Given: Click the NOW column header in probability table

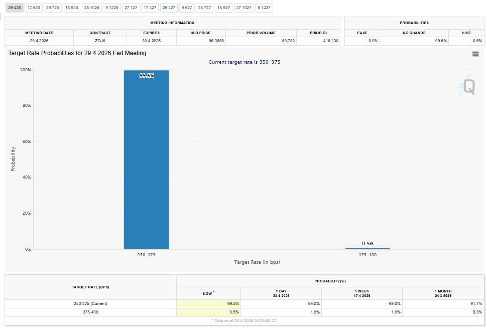Looking at the screenshot, I should 208,293.
